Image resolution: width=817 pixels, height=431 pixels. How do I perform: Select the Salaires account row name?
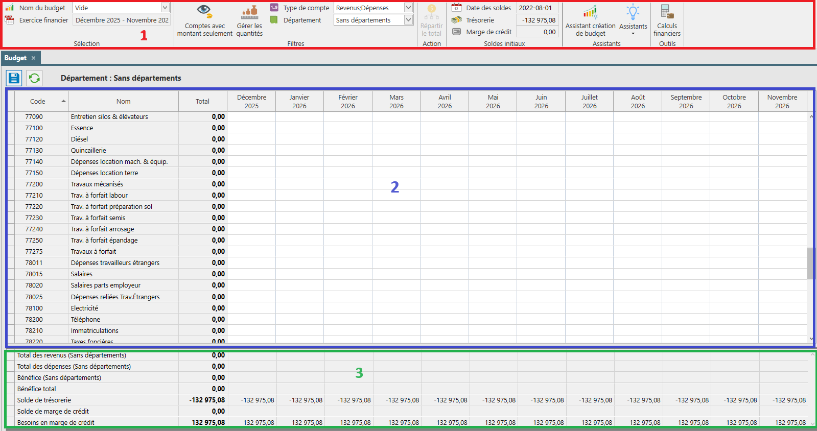click(82, 274)
